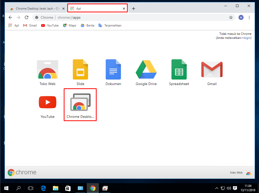Open volume control tray icon

click(229, 188)
